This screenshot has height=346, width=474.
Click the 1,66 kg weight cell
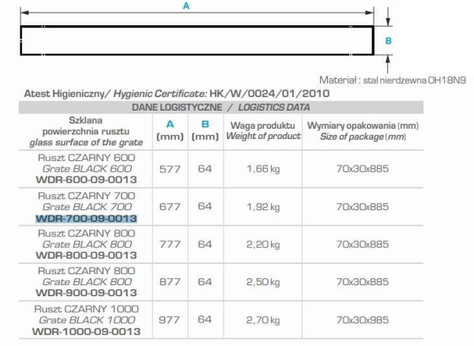tap(261, 168)
